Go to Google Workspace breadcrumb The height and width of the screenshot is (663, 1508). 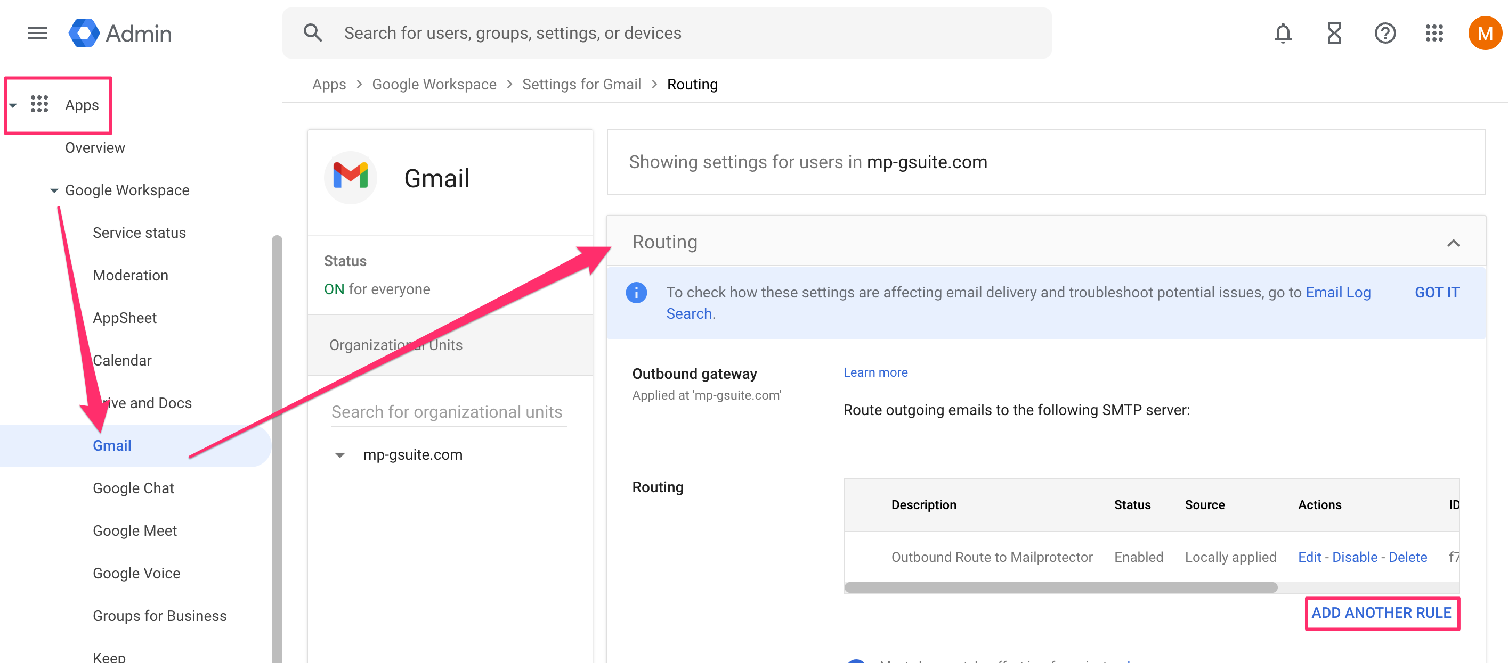(x=434, y=85)
